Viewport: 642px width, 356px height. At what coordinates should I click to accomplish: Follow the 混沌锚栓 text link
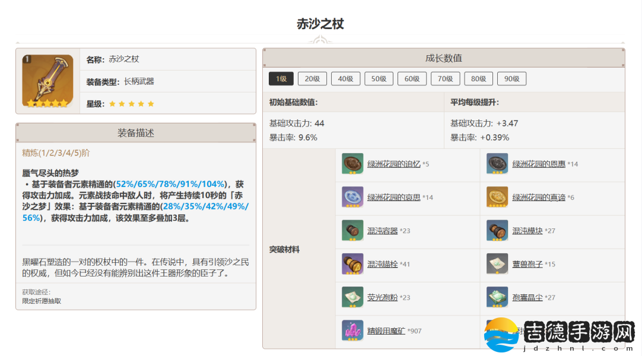pyautogui.click(x=382, y=264)
